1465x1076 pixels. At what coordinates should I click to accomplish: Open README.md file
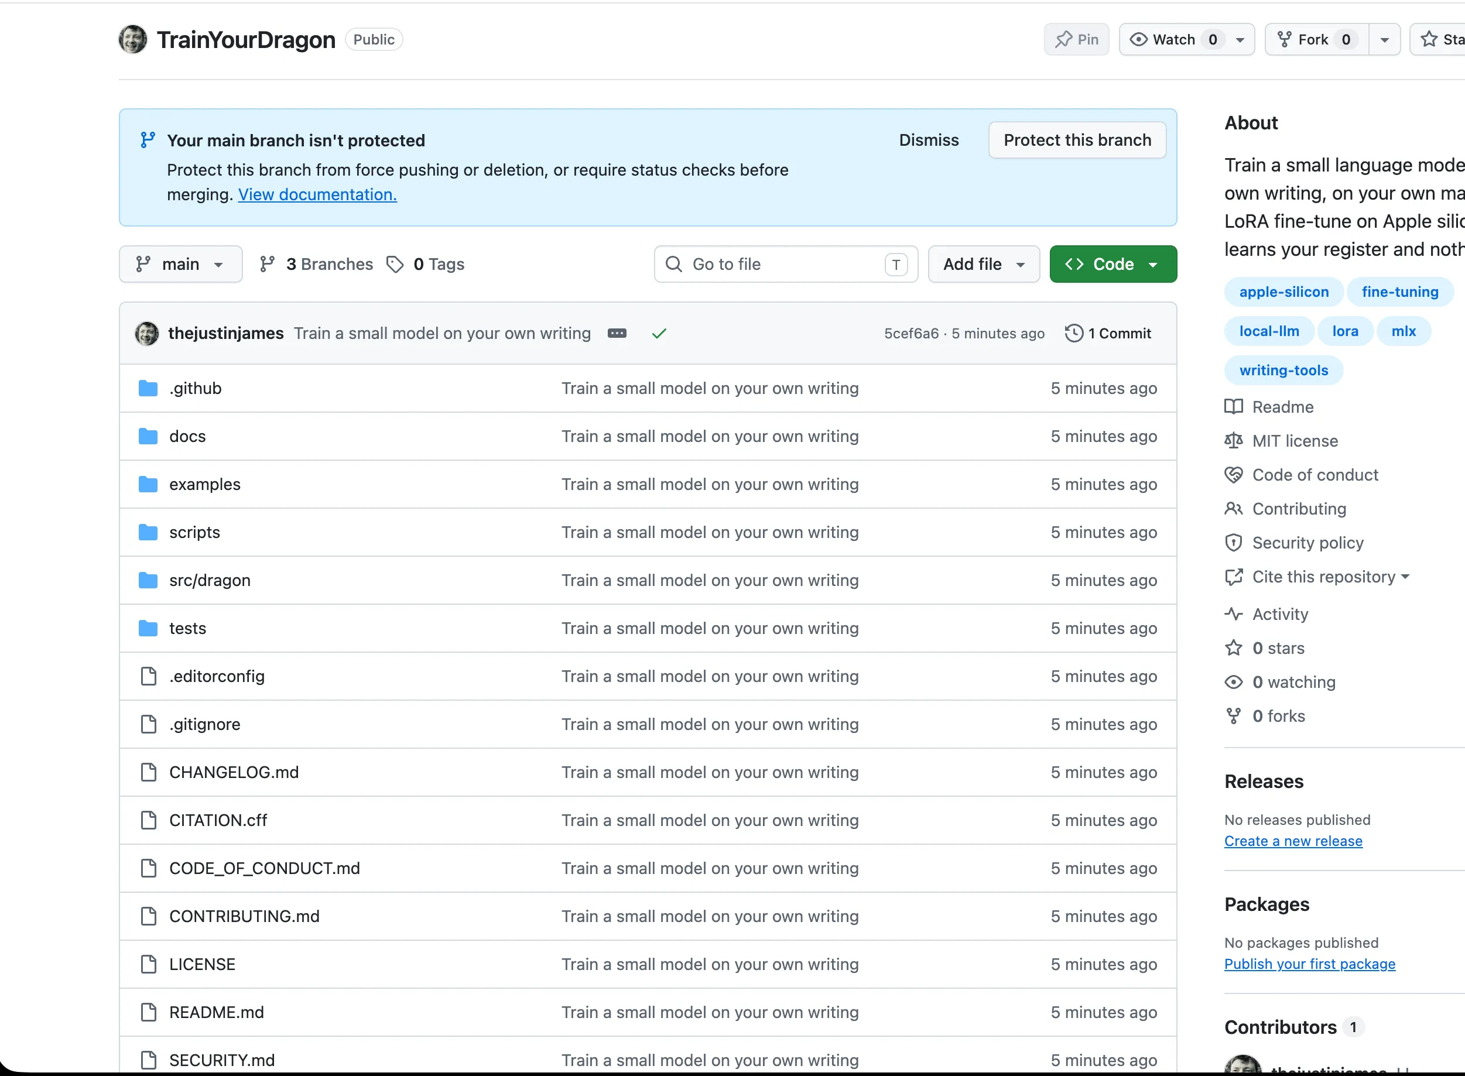pos(216,1012)
